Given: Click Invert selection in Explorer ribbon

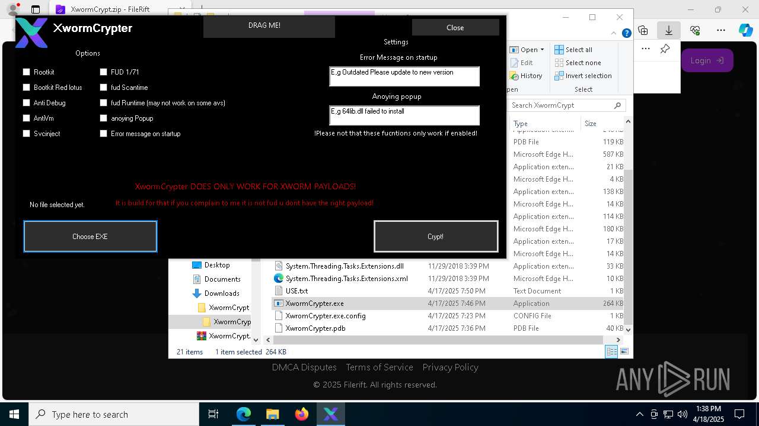Looking at the screenshot, I should (x=583, y=76).
